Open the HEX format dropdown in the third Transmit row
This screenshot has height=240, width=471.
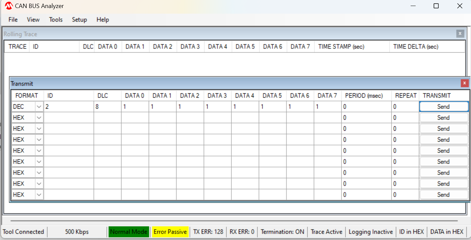click(x=39, y=129)
